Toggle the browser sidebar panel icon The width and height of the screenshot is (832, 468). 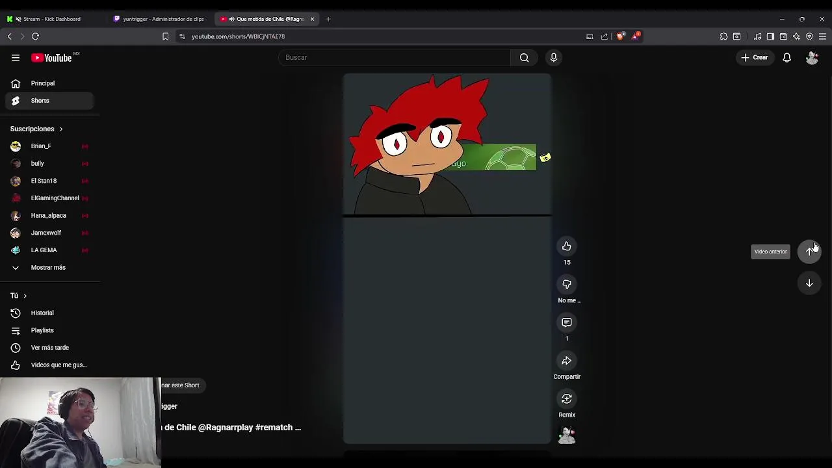tap(770, 36)
